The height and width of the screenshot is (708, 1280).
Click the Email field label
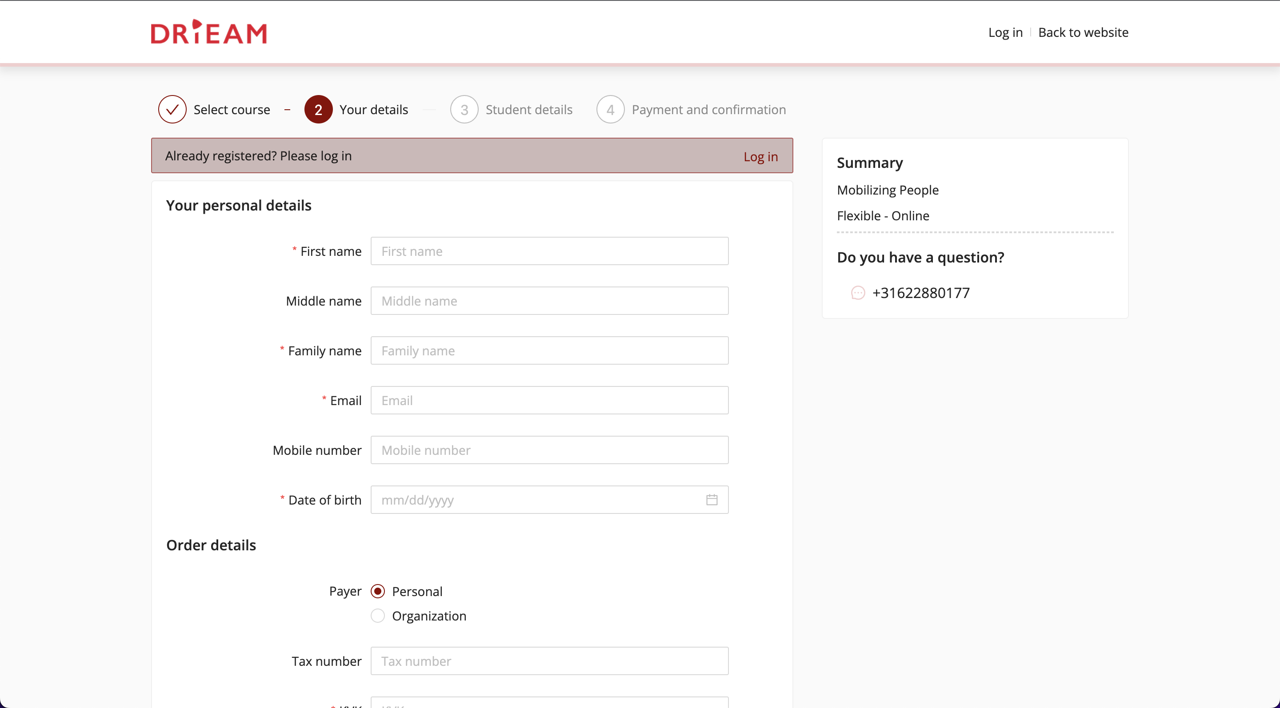click(x=346, y=400)
